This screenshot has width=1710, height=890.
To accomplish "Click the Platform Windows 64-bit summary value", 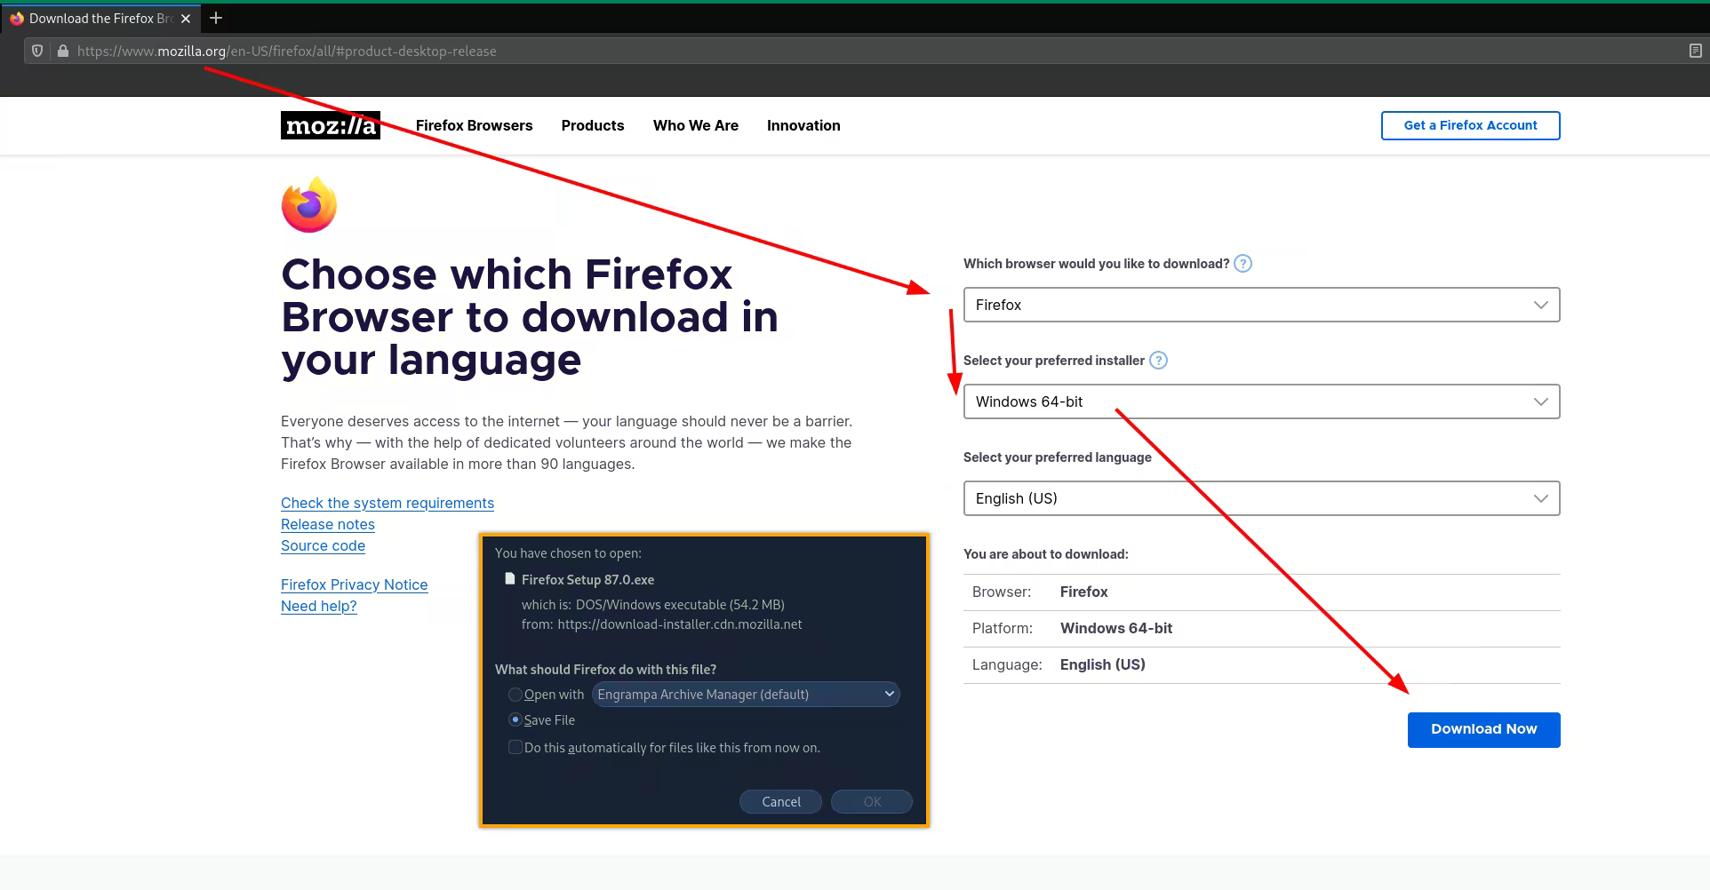I will (x=1116, y=628).
